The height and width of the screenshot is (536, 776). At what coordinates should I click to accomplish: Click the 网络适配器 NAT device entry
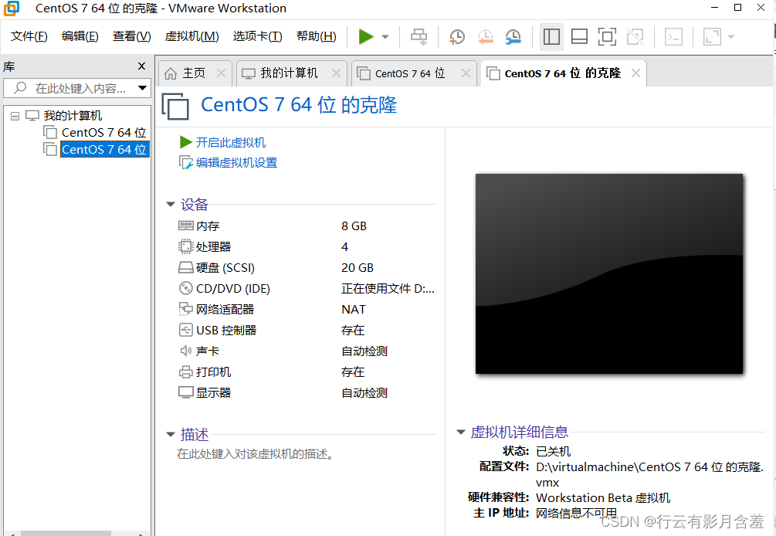pos(224,309)
